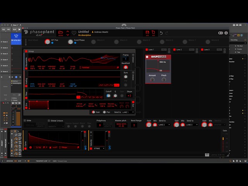Click the PLAY button in host toolbar

15,29
